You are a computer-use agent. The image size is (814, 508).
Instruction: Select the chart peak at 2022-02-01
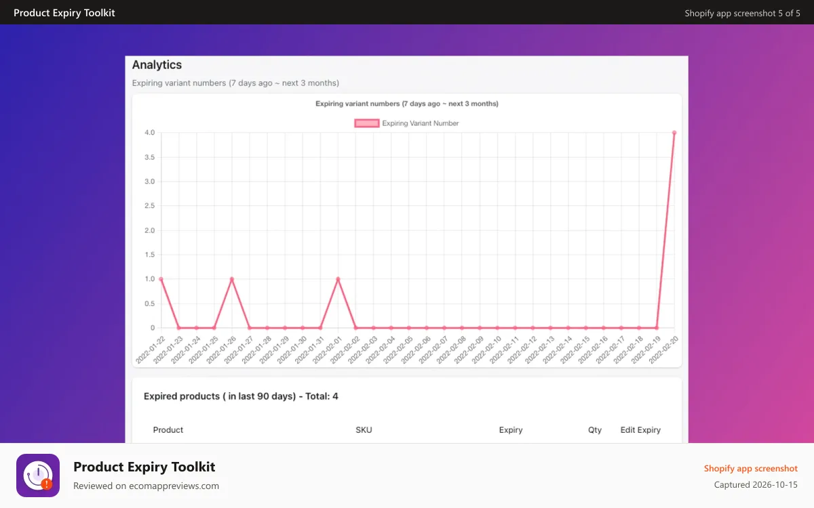point(338,279)
